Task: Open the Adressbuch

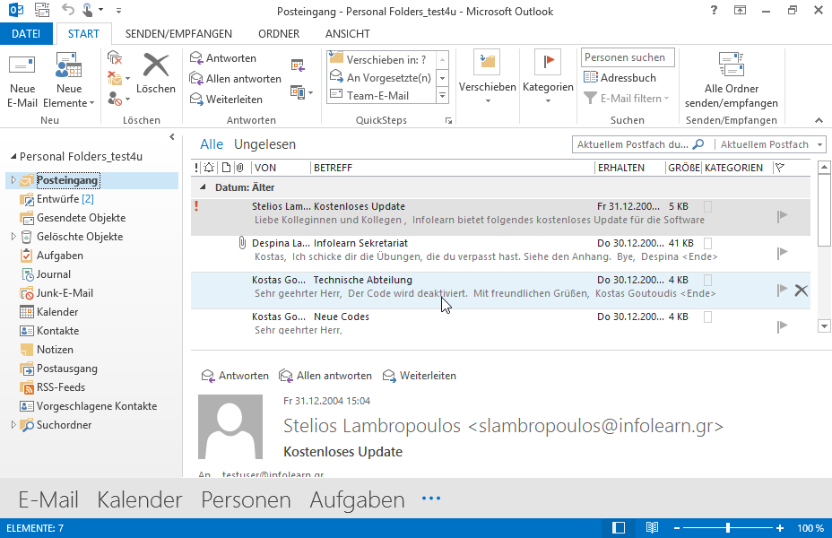Action: 620,77
